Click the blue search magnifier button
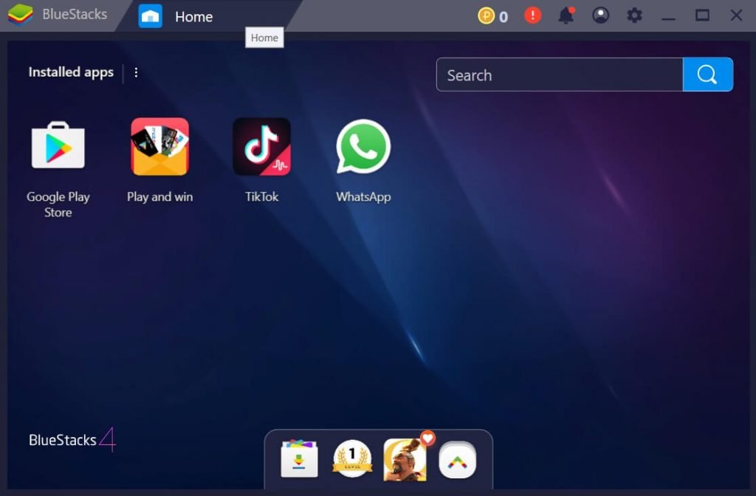 (x=708, y=75)
